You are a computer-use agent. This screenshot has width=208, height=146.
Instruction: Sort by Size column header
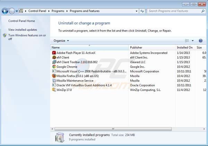click(201, 47)
